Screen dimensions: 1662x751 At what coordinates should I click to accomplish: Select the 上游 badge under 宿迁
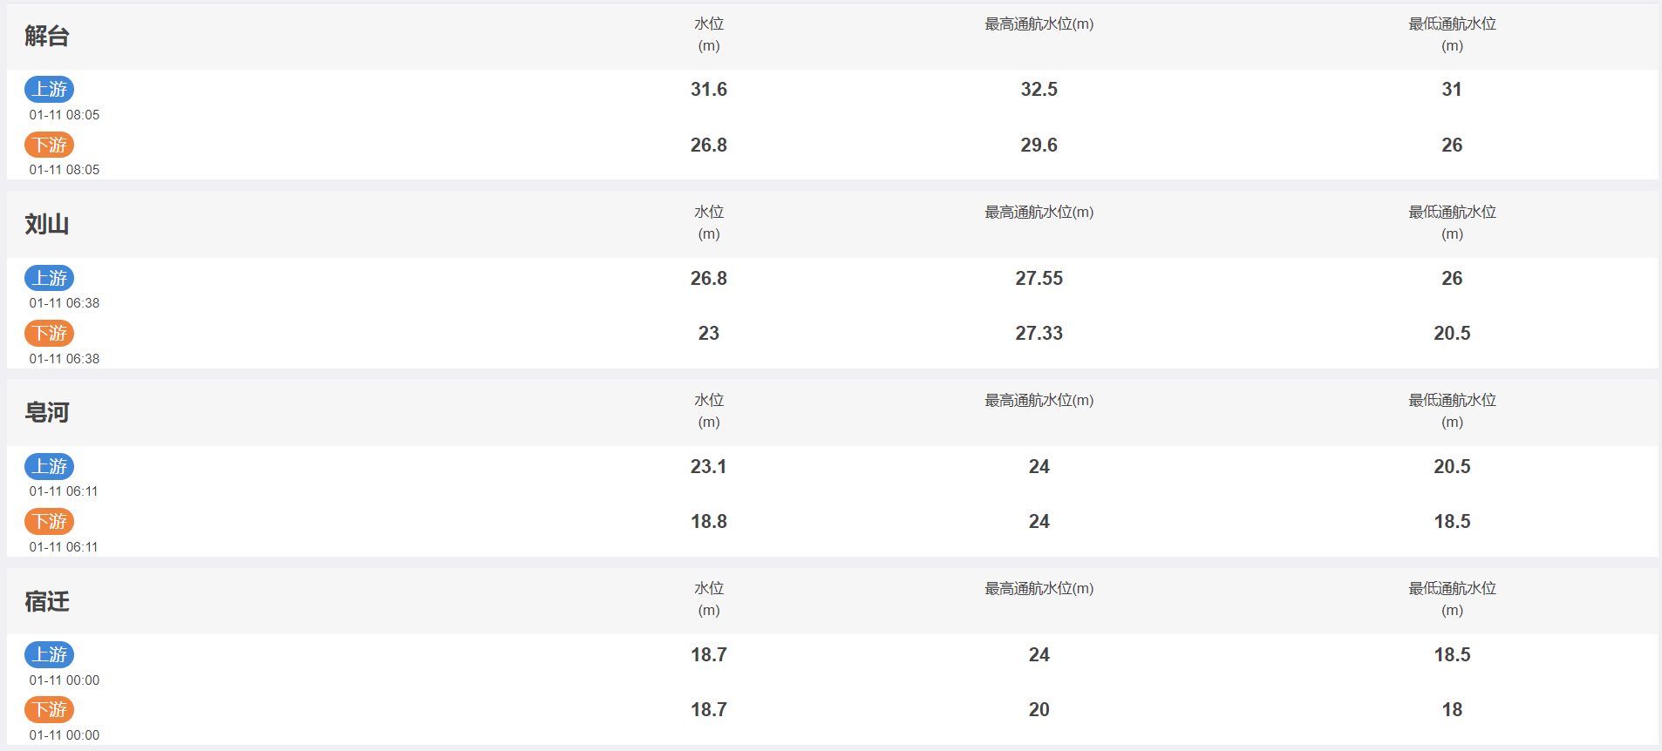[x=49, y=654]
